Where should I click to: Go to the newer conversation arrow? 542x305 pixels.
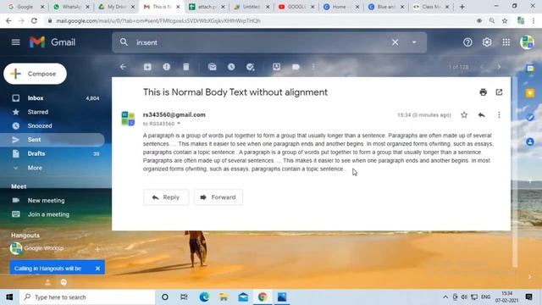pyautogui.click(x=483, y=67)
